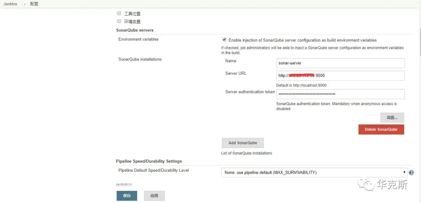Screen dimensions: 421x203
Task: Expand advanced settings with 高级... button
Action: 392,118
